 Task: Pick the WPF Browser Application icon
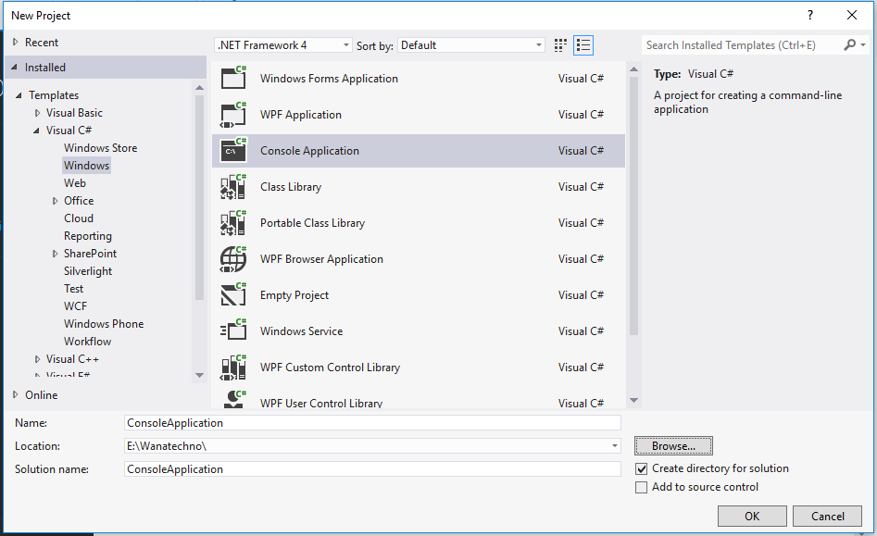coord(233,259)
